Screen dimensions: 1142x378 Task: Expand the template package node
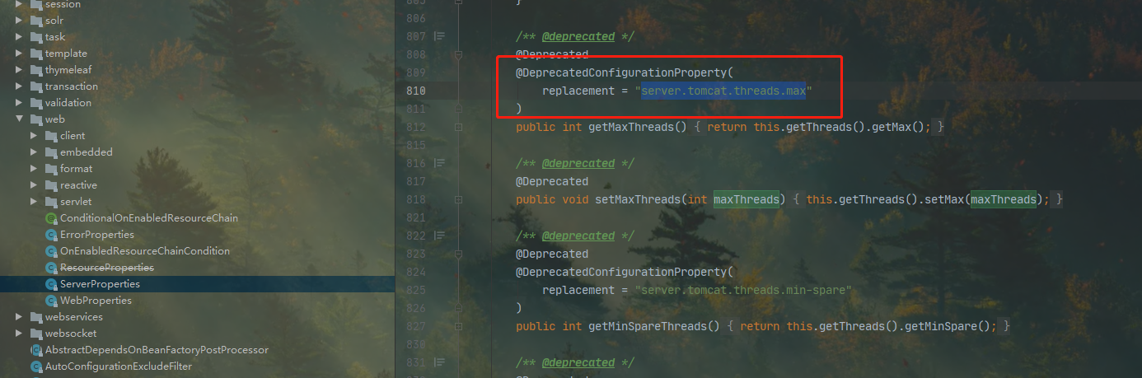click(19, 54)
